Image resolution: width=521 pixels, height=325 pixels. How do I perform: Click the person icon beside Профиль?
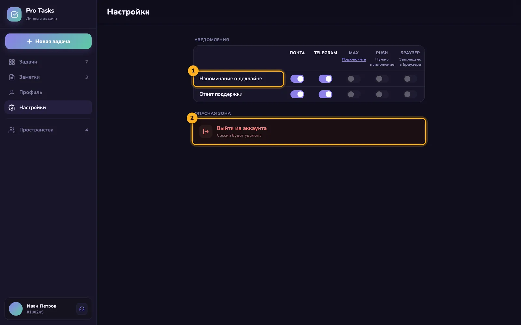click(x=12, y=92)
